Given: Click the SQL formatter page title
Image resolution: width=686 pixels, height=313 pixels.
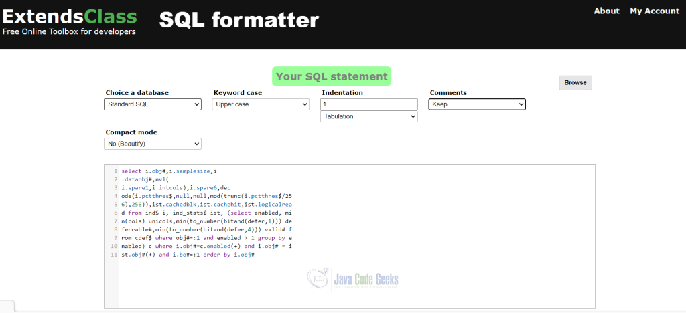Looking at the screenshot, I should 239,20.
